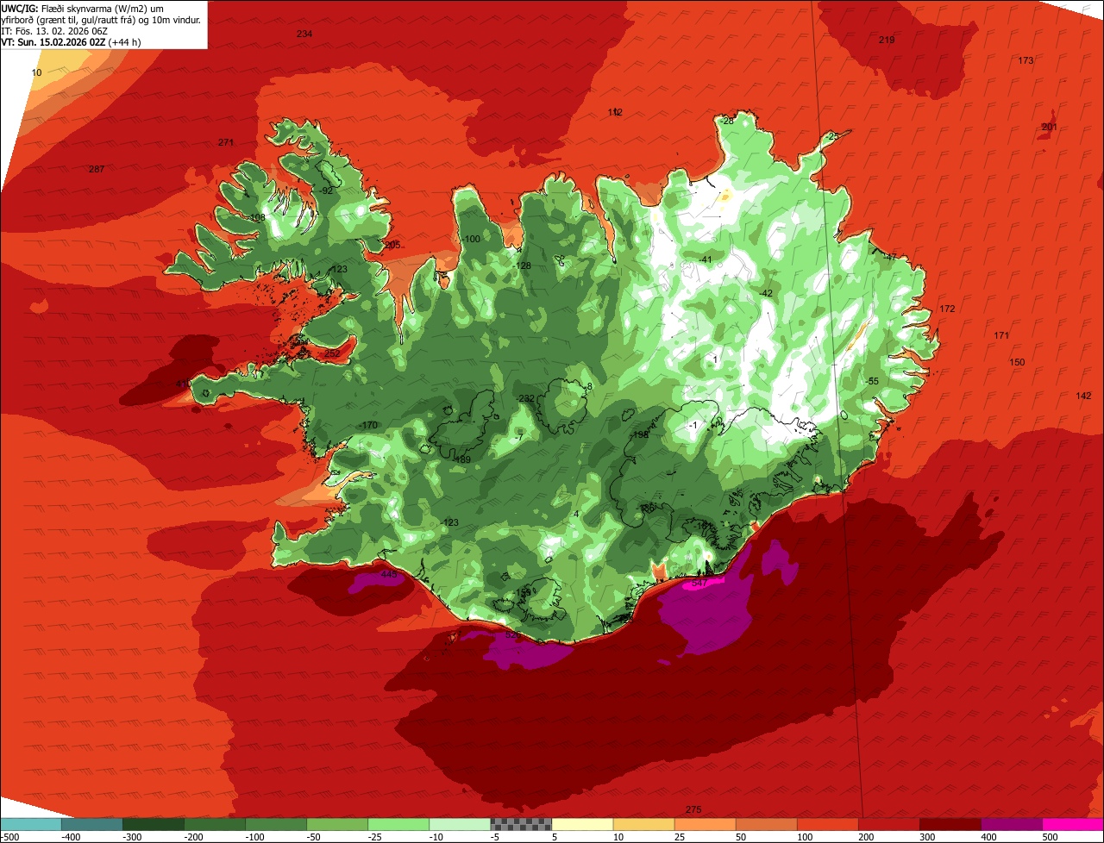Choose the purple swatch from 400 to 500
1104x843 pixels.
(x=1012, y=824)
